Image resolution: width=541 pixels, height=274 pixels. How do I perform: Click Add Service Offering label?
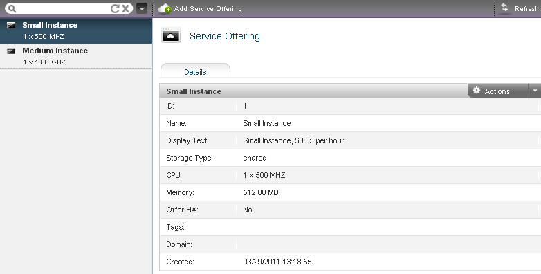tap(208, 8)
